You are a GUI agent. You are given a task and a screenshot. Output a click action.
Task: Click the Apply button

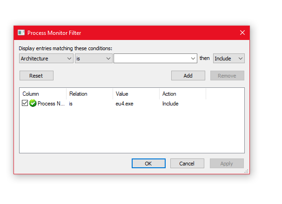point(227,164)
